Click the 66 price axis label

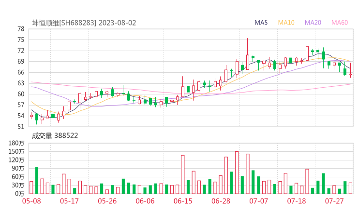[x=21, y=72]
